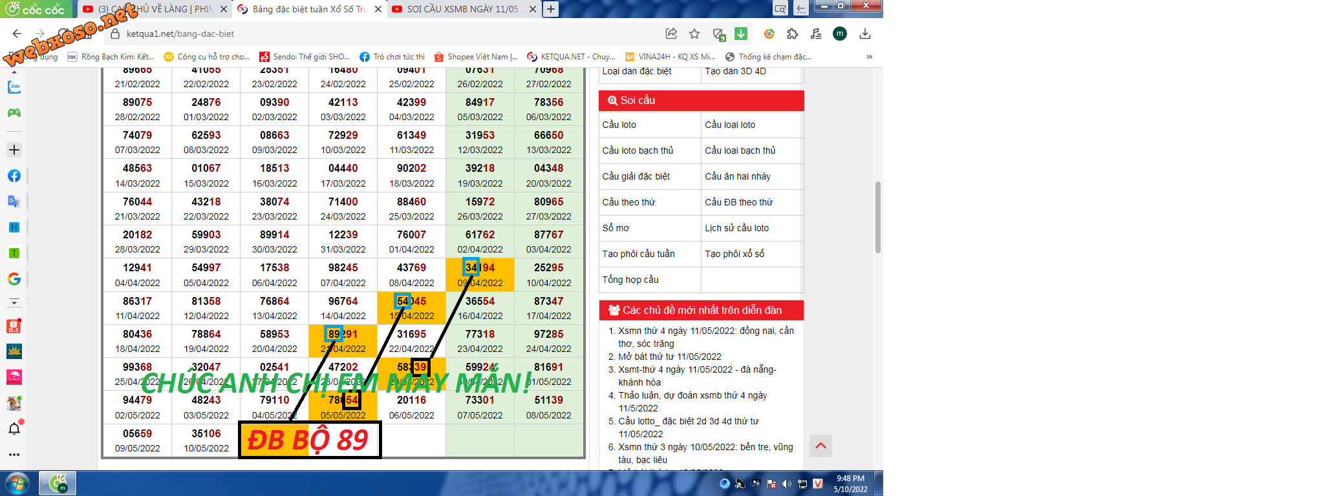Open the Cầu loto bạch thủ link
The width and height of the screenshot is (1341, 496).
click(638, 150)
